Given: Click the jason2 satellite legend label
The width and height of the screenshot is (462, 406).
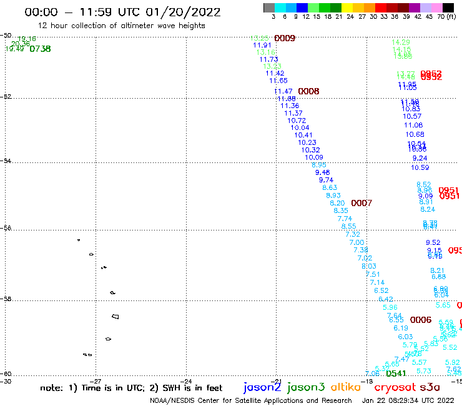Looking at the screenshot, I should tap(262, 387).
